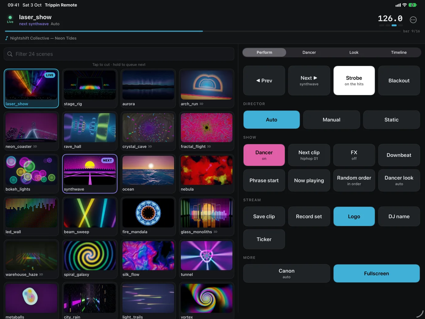The height and width of the screenshot is (319, 425).
Task: Change Random order setting
Action: pyautogui.click(x=354, y=180)
